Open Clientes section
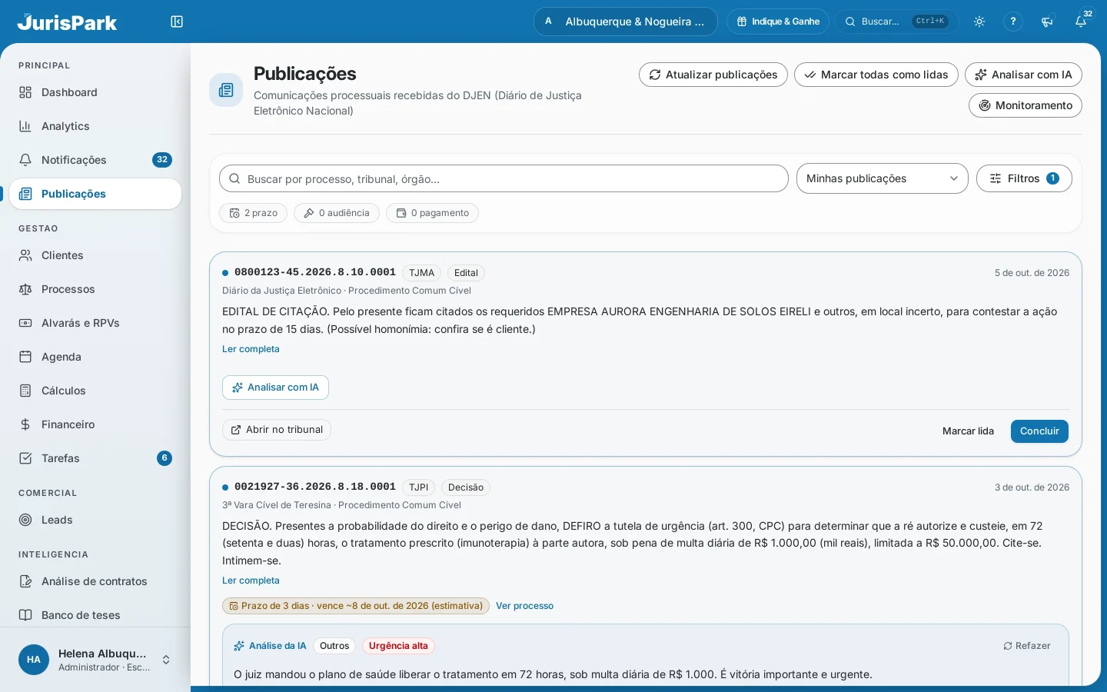 click(95, 255)
